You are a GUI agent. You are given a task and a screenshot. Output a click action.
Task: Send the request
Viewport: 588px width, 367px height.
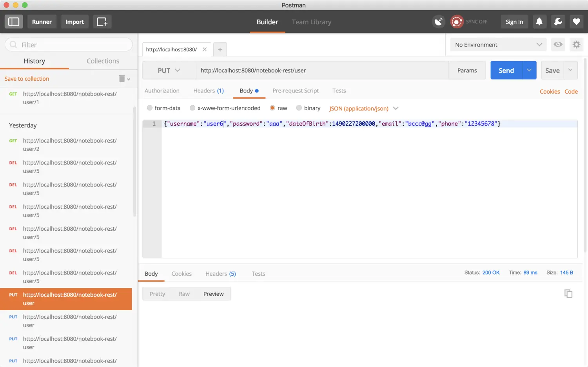pos(506,70)
